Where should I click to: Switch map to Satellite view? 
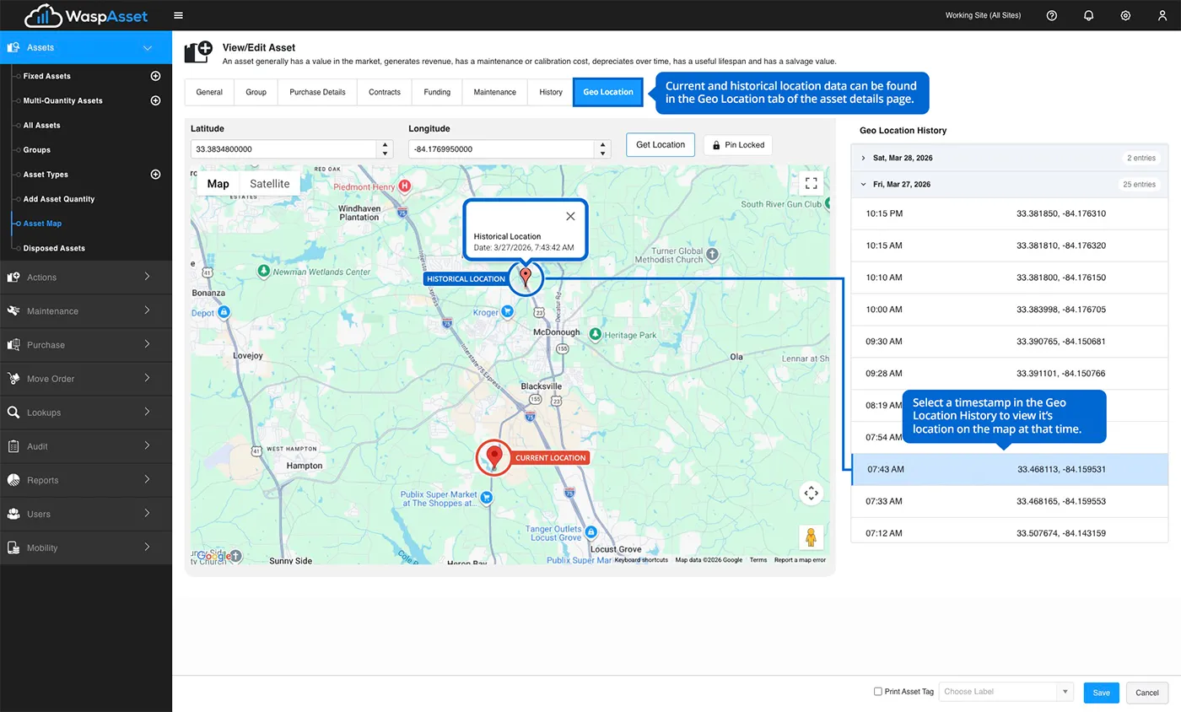(x=269, y=184)
